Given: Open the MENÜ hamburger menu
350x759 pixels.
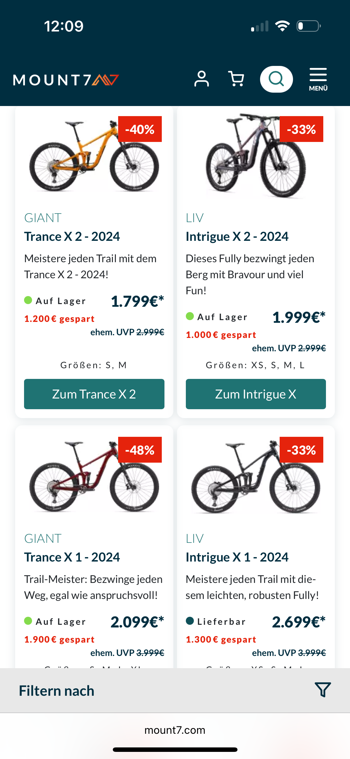Looking at the screenshot, I should coord(318,79).
